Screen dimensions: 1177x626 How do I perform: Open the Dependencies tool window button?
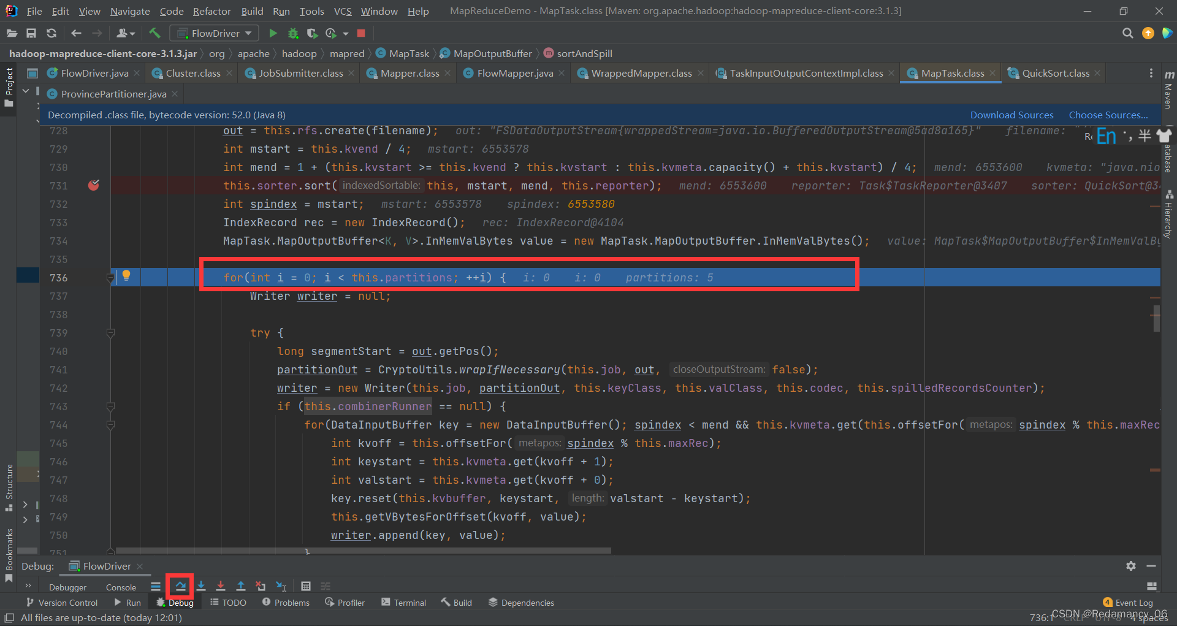(x=521, y=603)
